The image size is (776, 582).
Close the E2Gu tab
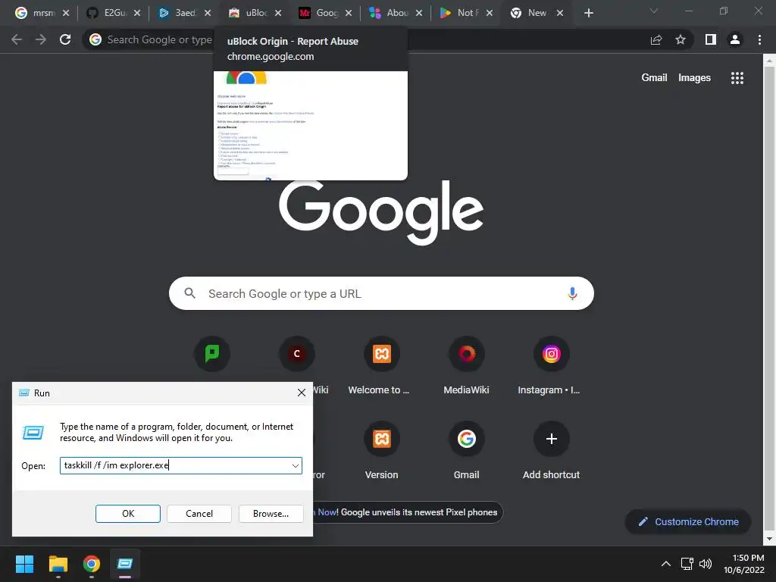(137, 13)
